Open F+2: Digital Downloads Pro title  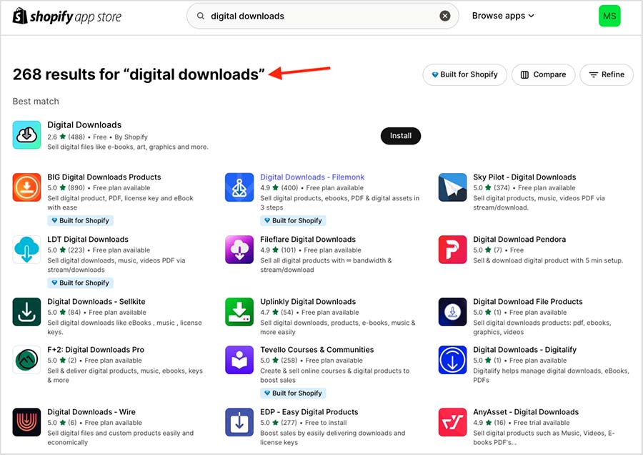(96, 350)
